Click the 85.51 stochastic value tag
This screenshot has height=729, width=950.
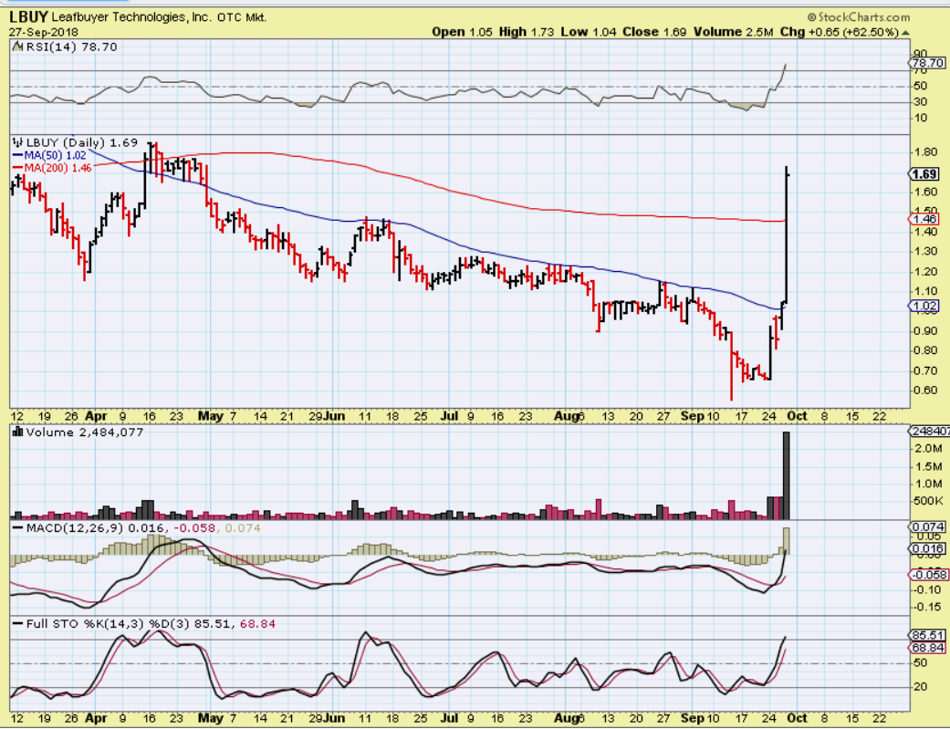coord(927,636)
